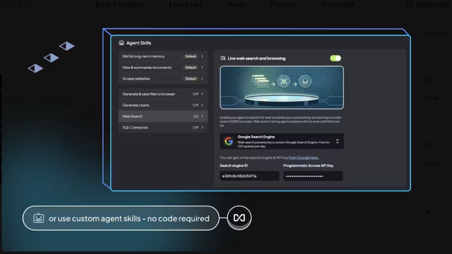Click the custom agent skills caption text
This screenshot has width=452, height=254.
click(x=129, y=218)
